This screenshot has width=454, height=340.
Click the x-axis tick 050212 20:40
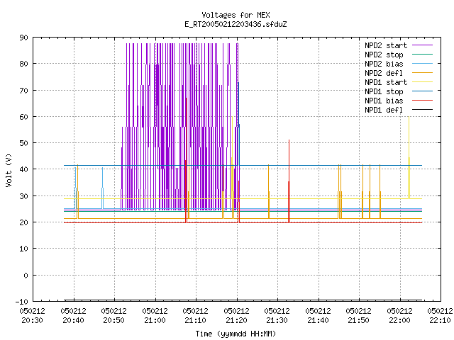pyautogui.click(x=73, y=315)
